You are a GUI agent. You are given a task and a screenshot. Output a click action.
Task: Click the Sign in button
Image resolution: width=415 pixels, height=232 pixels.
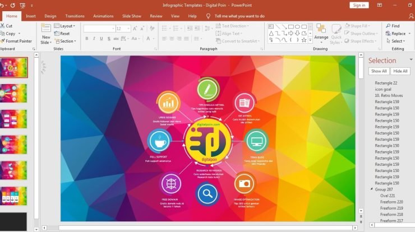point(359,5)
